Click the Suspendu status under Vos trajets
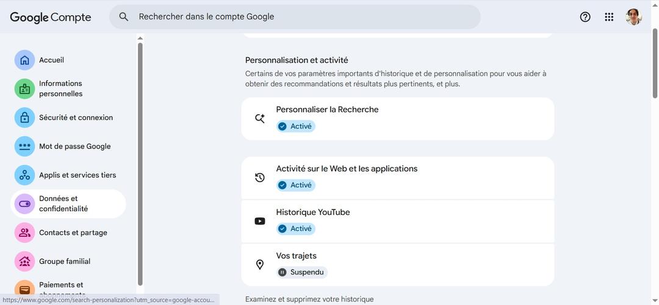This screenshot has width=659, height=305. click(302, 272)
